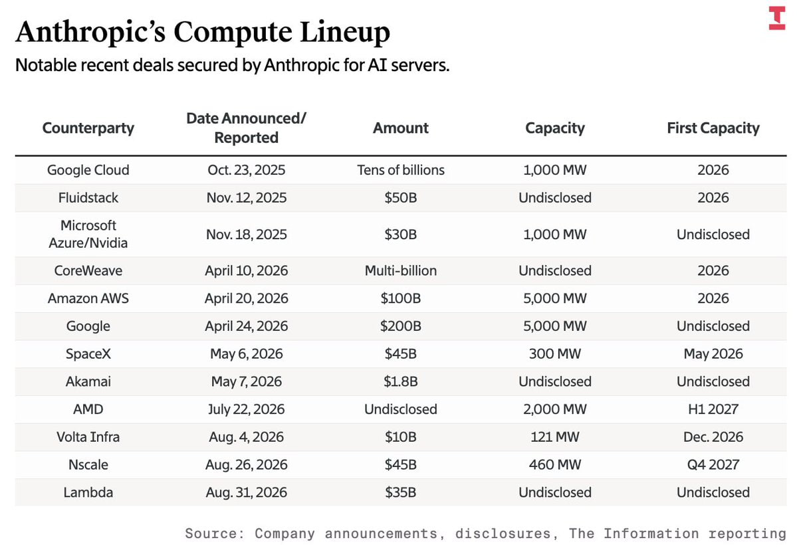Viewport: 797px width, 552px height.
Task: Click the Google $200B amount cell
Action: pos(401,326)
